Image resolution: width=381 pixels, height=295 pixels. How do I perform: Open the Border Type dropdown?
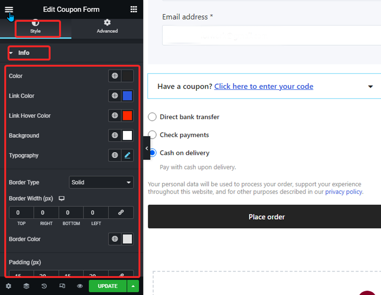click(101, 182)
